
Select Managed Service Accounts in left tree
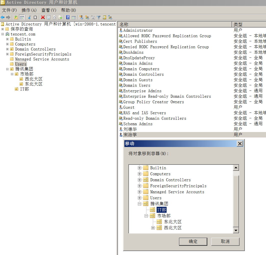pyautogui.click(x=42, y=59)
